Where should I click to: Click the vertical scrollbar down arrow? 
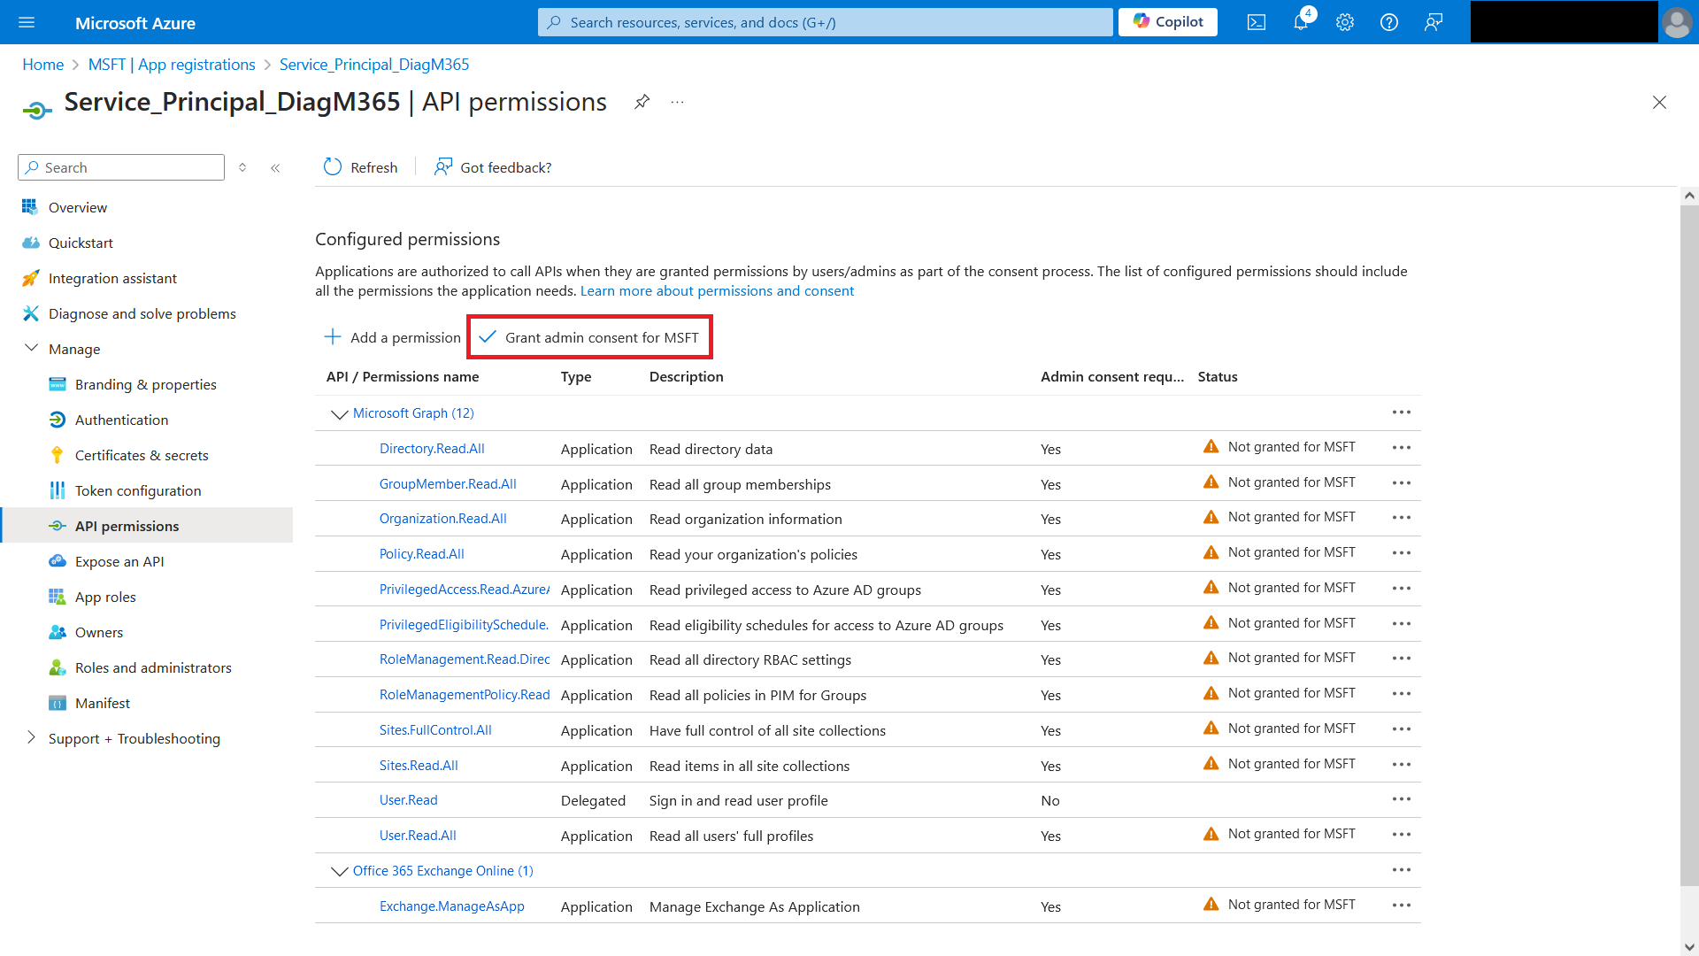click(x=1689, y=946)
